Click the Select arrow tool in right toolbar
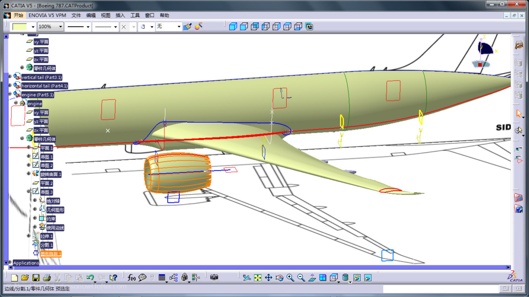Viewport: 529px width, 297px height. [519, 114]
